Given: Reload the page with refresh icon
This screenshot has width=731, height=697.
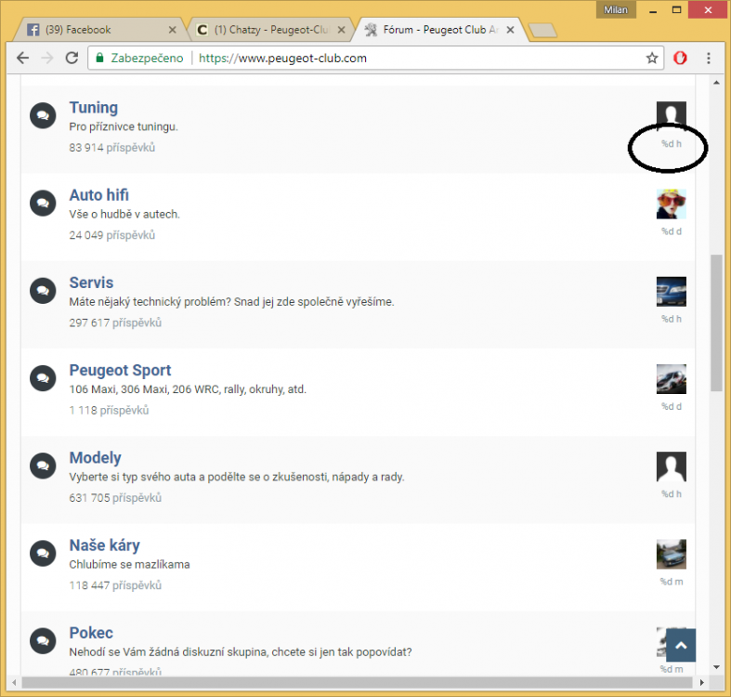Looking at the screenshot, I should [x=72, y=58].
